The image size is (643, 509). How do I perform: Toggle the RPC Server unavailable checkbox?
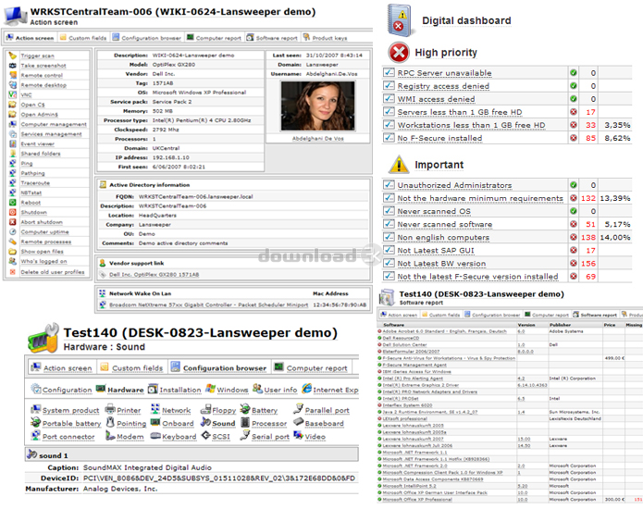390,72
